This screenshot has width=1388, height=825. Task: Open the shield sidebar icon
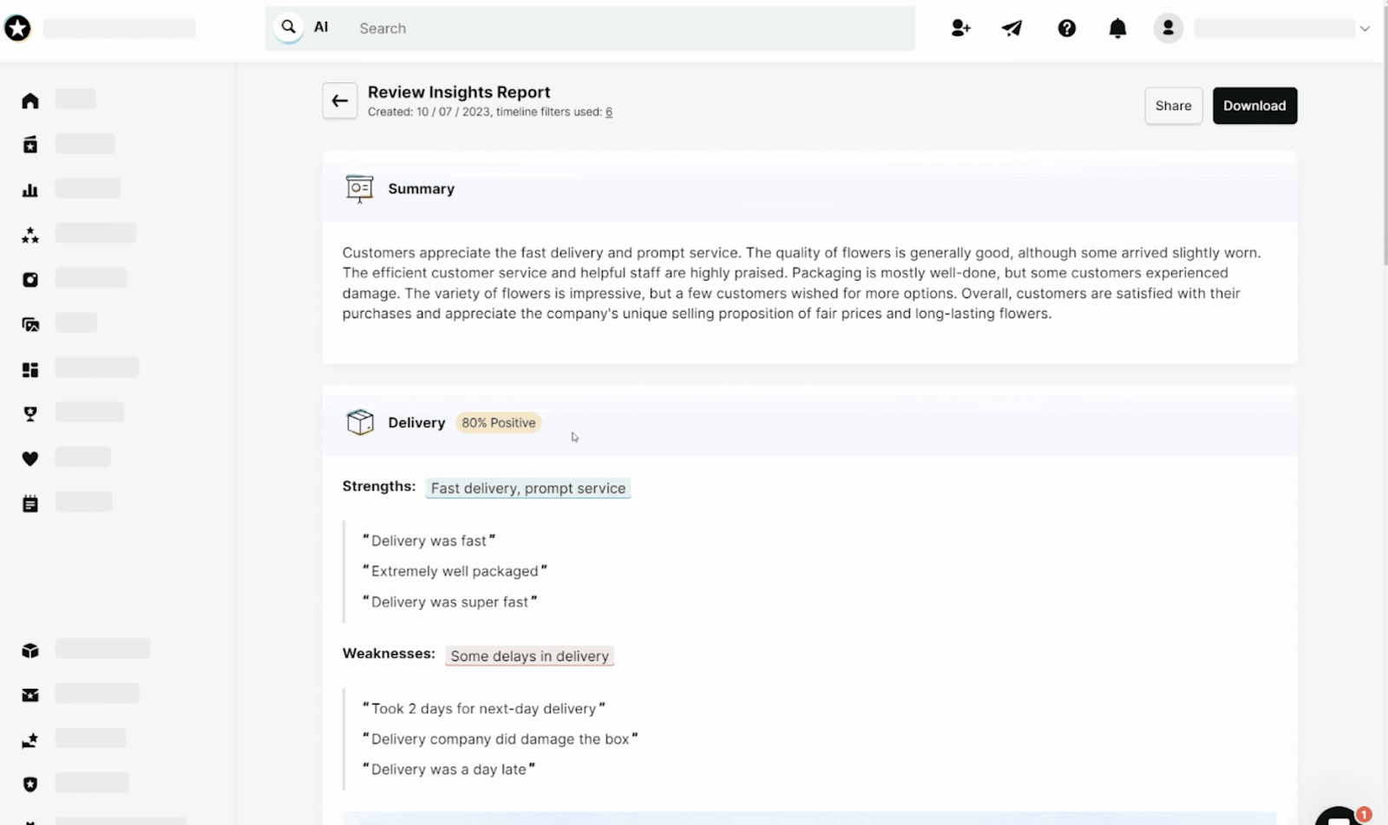click(30, 784)
